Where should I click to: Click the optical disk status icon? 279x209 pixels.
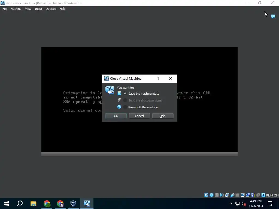[x=211, y=195]
